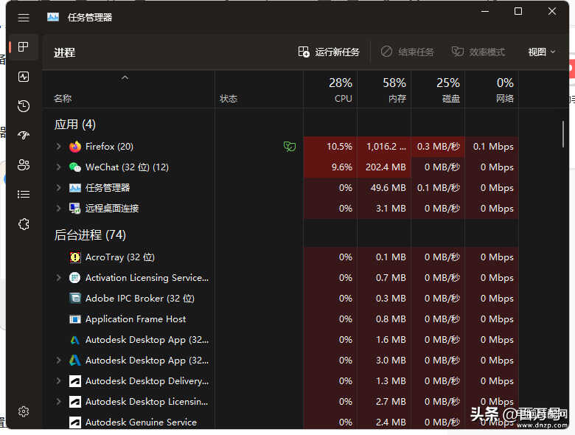The width and height of the screenshot is (575, 435).
Task: Maximize the Task Manager window
Action: (518, 11)
